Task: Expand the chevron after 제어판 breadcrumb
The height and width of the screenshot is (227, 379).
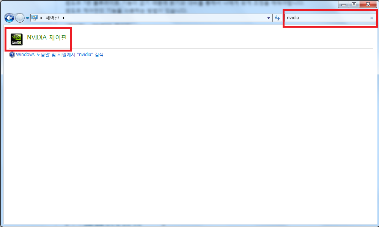Action: pyautogui.click(x=64, y=18)
